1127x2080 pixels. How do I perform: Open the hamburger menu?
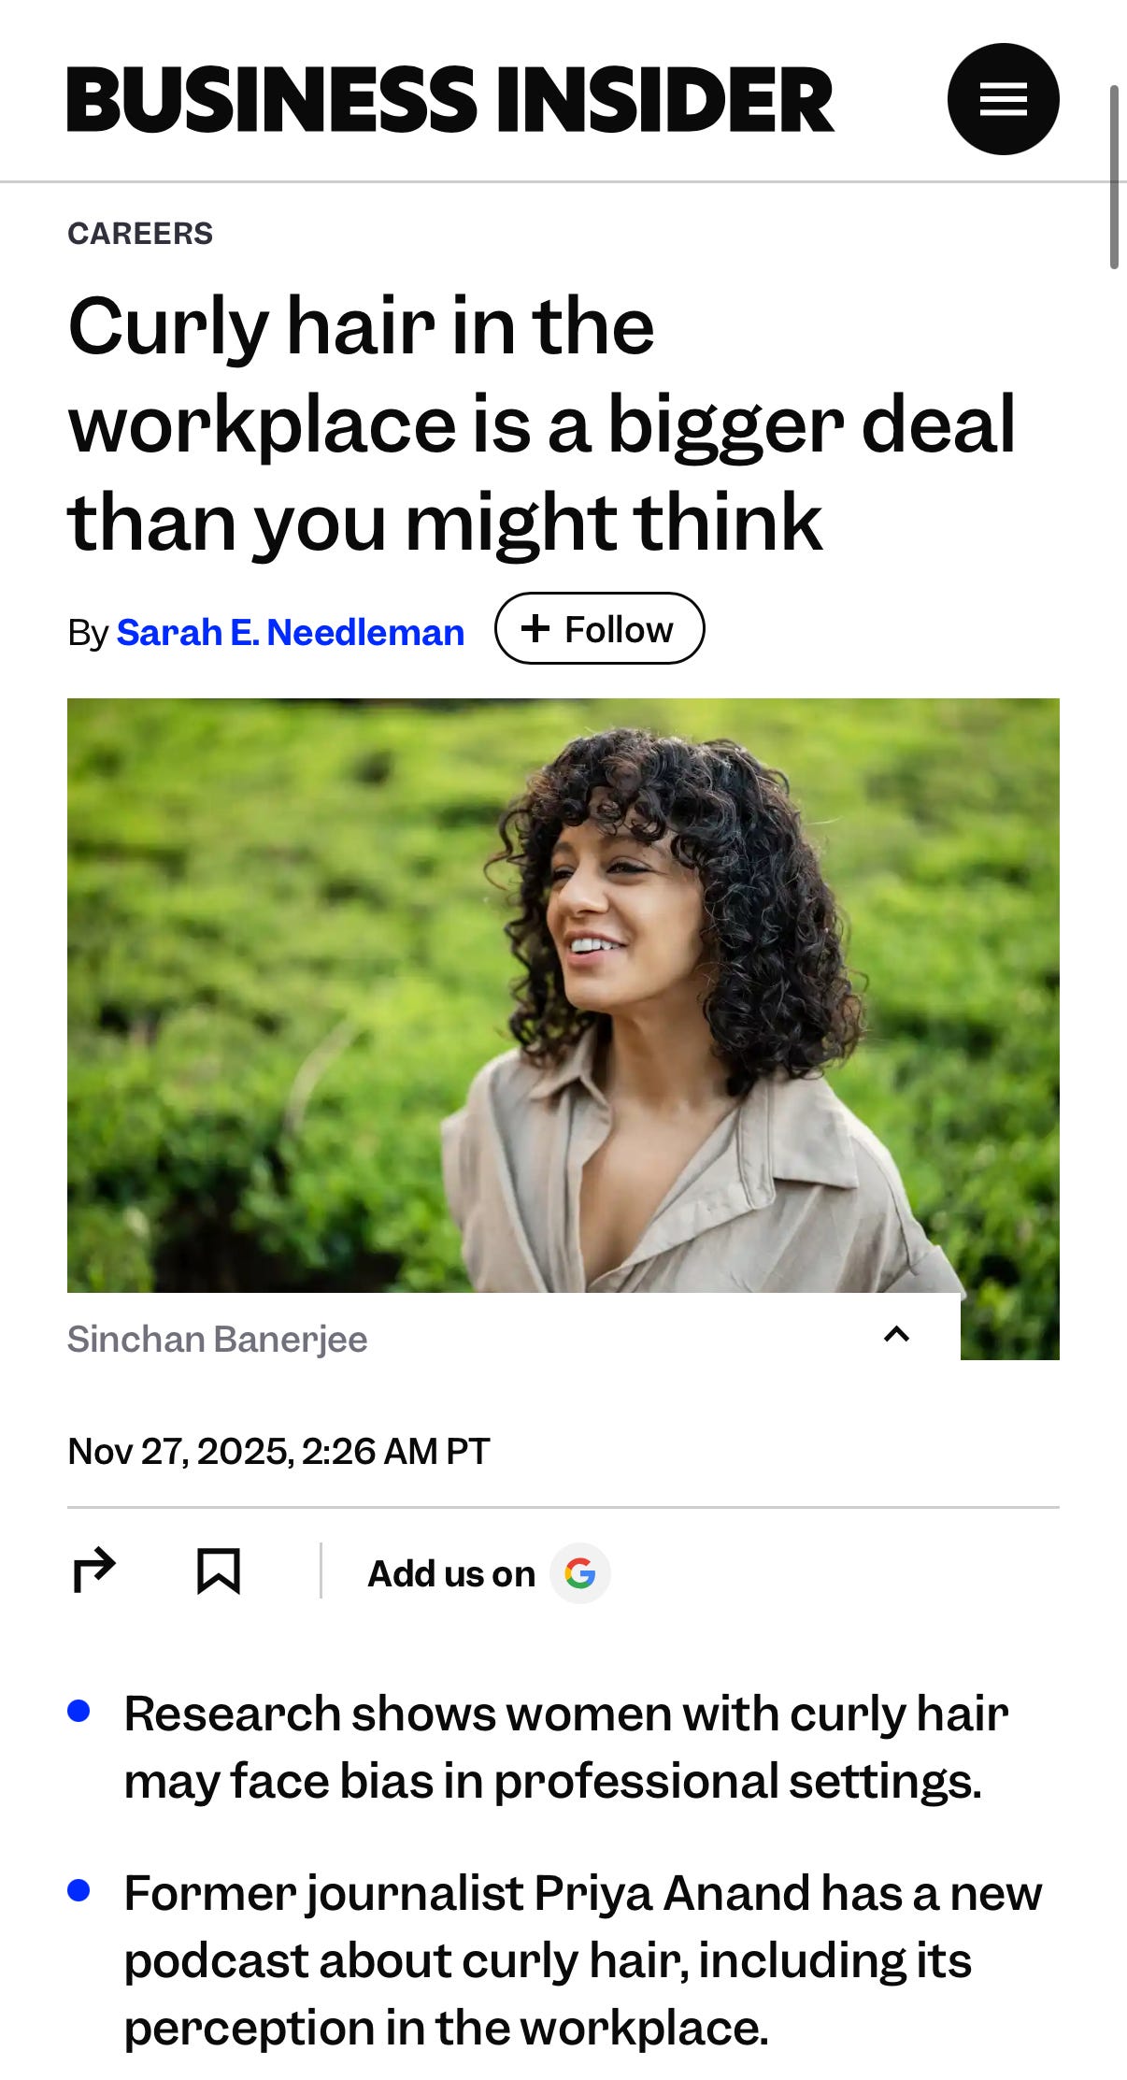point(1003,99)
